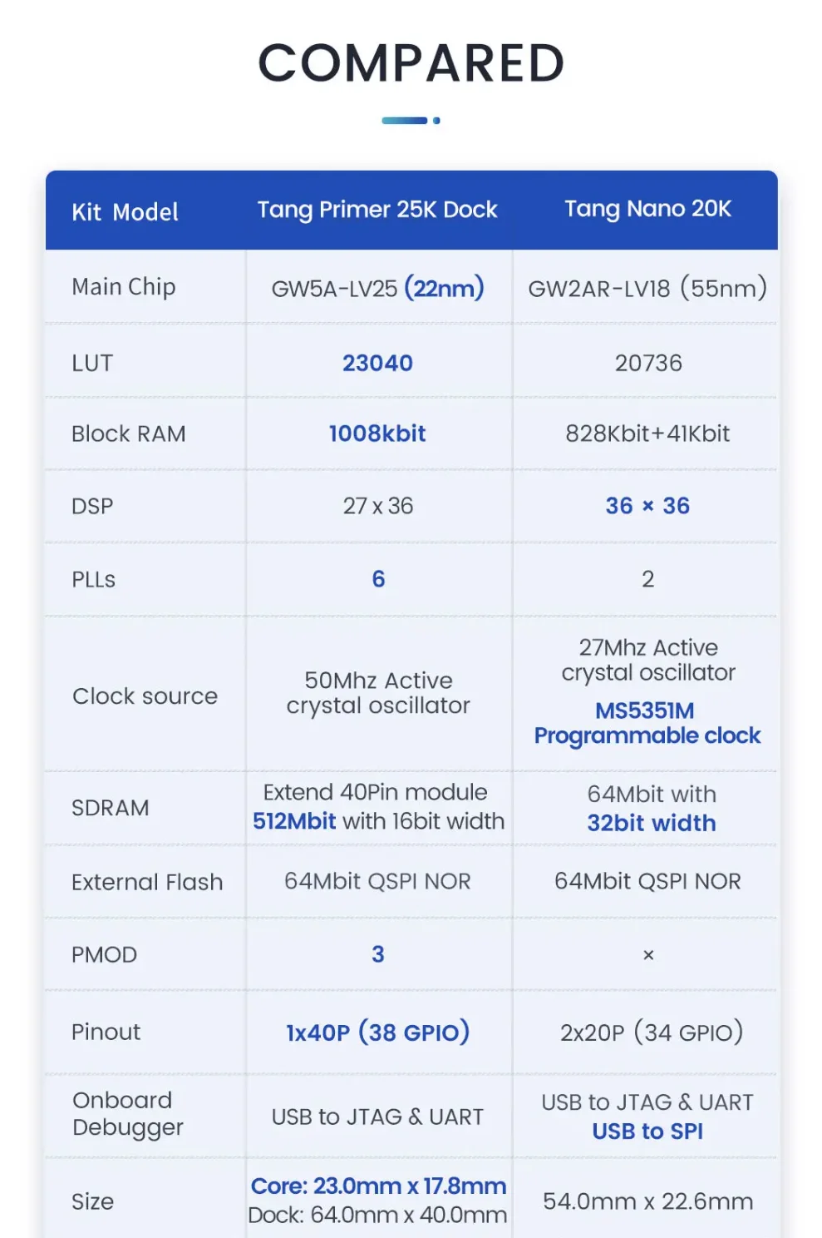
Task: Click the highlighted 512Mbit SDRAM text
Action: tap(294, 821)
